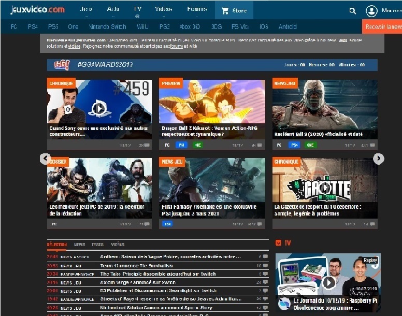Open the Mon compte link
The width and height of the screenshot is (402, 316).
(392, 10)
